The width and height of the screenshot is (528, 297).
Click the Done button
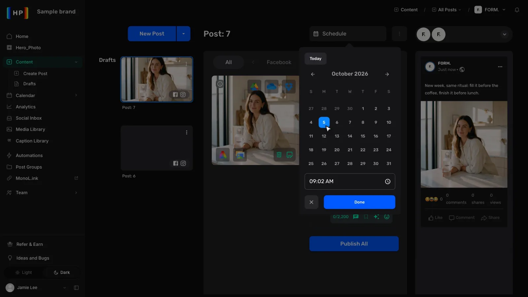pyautogui.click(x=359, y=202)
